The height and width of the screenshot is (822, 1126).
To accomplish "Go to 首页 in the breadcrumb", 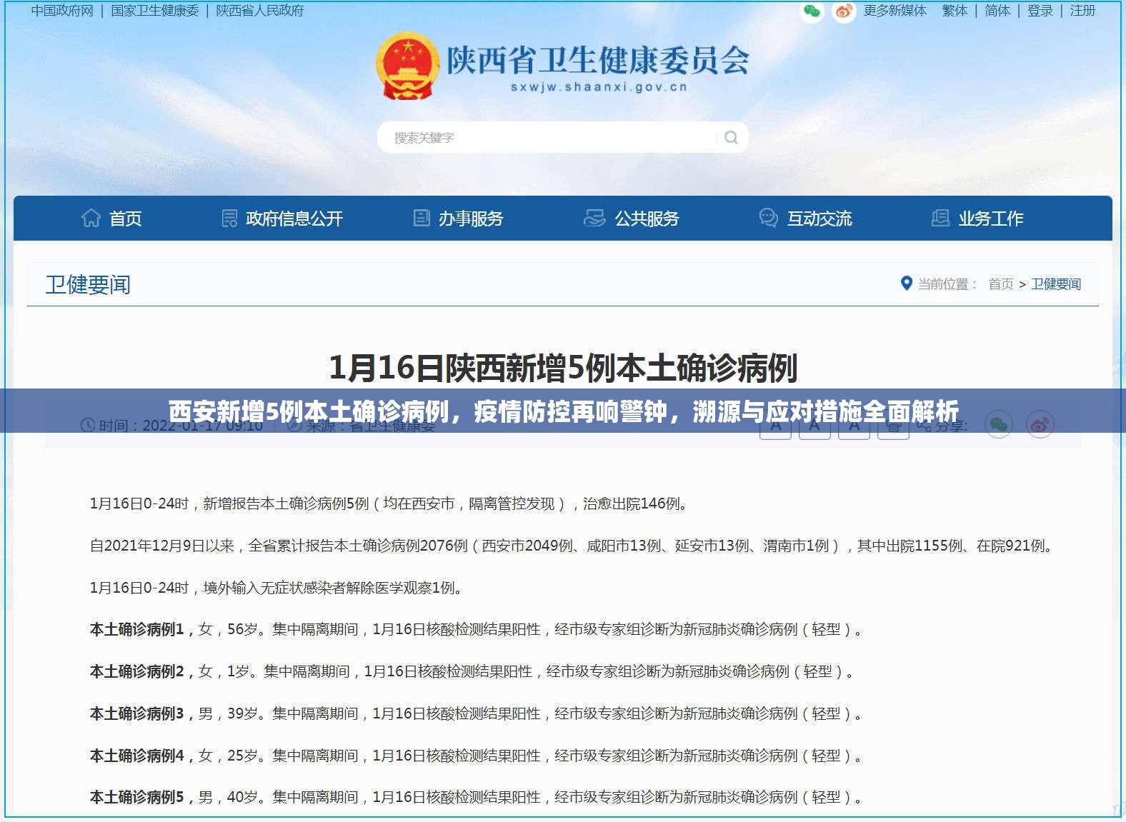I will tap(1001, 284).
